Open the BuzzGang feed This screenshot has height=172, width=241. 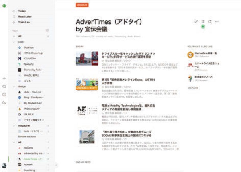point(29,170)
